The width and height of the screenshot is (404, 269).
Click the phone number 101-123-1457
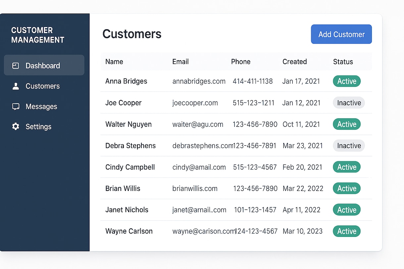(x=255, y=210)
